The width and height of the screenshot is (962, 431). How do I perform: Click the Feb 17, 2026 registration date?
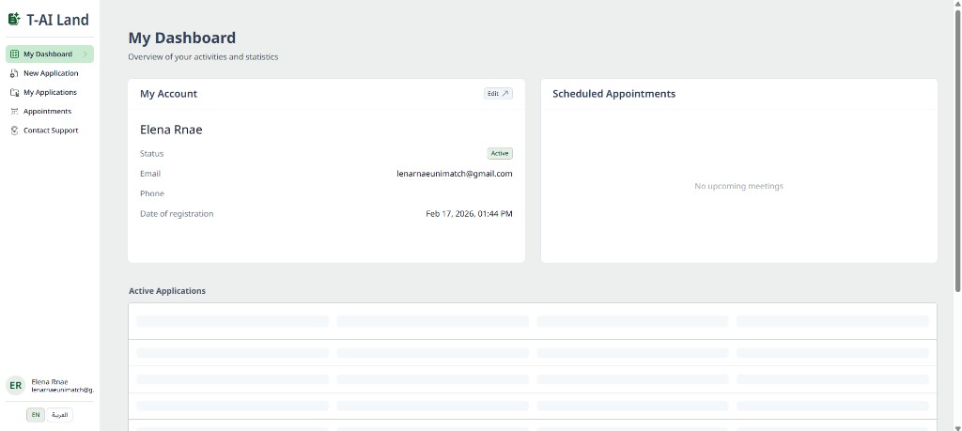pyautogui.click(x=470, y=214)
